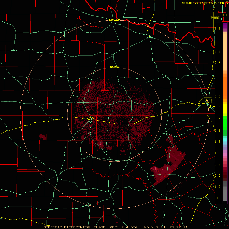The width and height of the screenshot is (229, 229).
Task: Click the [PHAS] legend heading
Action: pyautogui.click(x=215, y=18)
